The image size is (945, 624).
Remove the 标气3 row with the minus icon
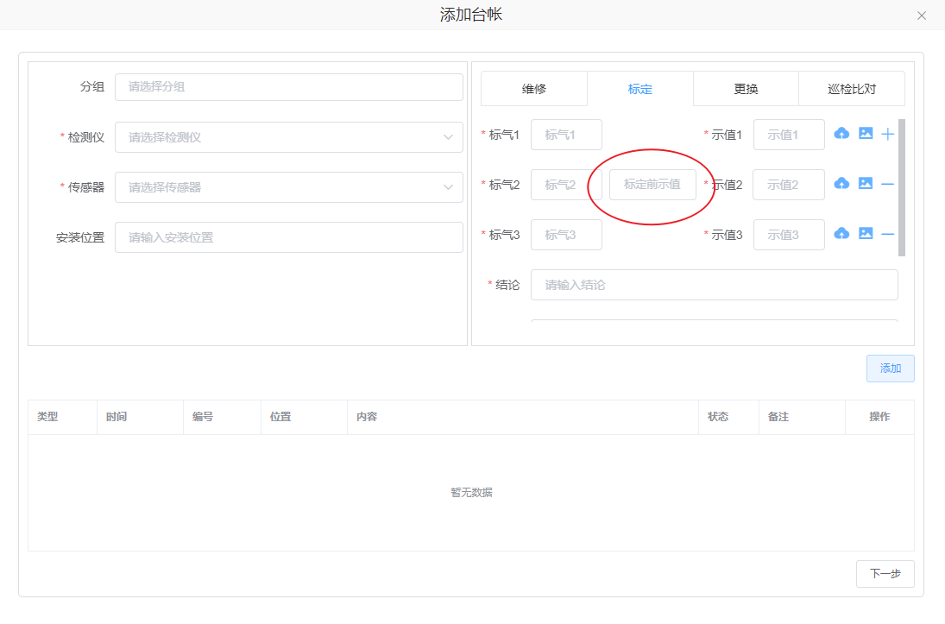(x=887, y=234)
